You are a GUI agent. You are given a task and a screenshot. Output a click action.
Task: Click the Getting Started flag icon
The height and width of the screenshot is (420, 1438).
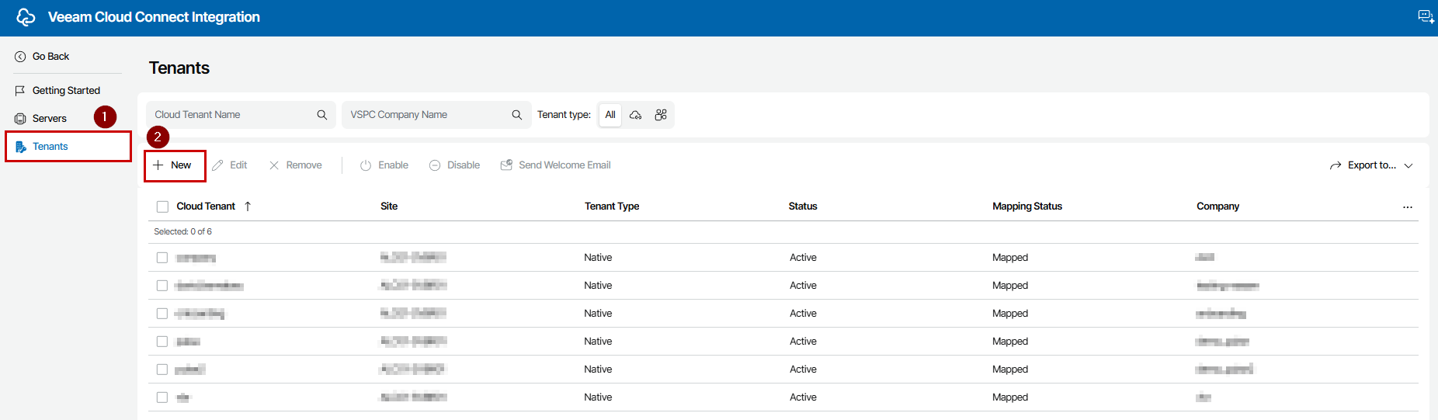coord(20,91)
